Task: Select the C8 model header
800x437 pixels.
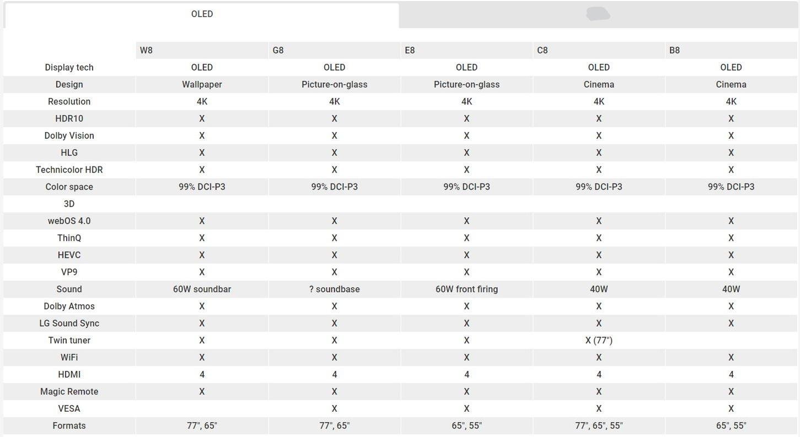Action: (543, 50)
